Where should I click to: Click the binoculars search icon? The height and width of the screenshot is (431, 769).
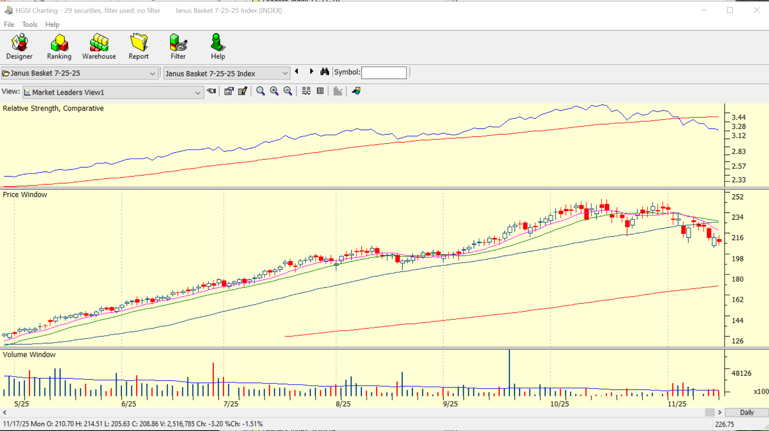(x=324, y=72)
